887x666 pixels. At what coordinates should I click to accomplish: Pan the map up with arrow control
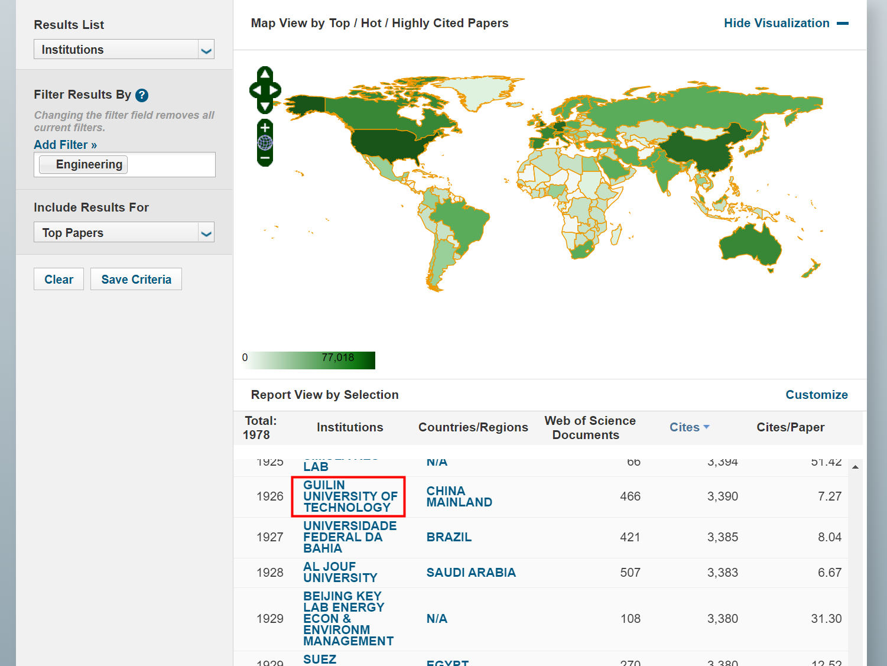pos(265,74)
